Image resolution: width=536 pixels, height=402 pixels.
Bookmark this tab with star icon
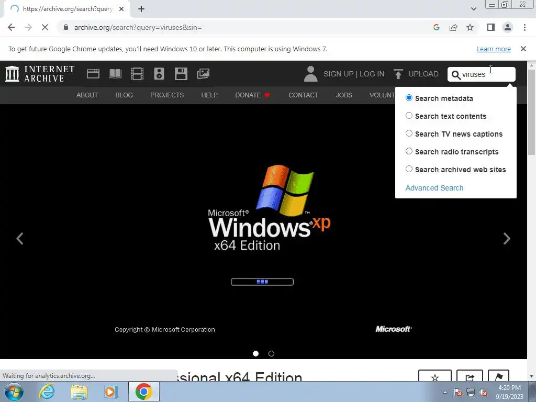coord(470,27)
